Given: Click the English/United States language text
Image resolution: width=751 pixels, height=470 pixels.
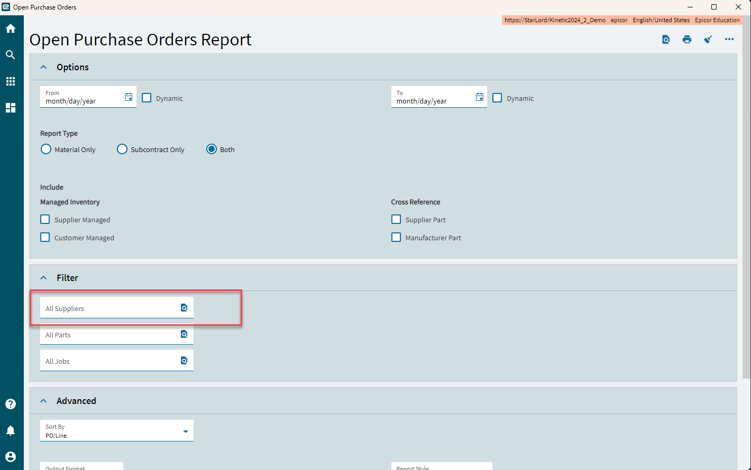Looking at the screenshot, I should [x=661, y=20].
